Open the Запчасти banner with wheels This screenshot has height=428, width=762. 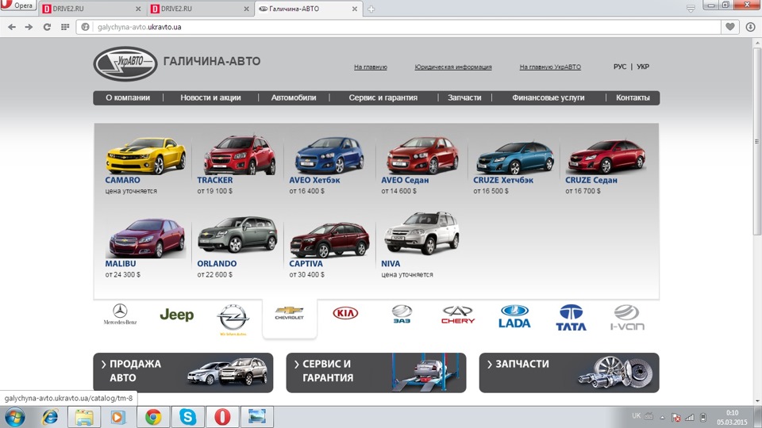coord(569,373)
